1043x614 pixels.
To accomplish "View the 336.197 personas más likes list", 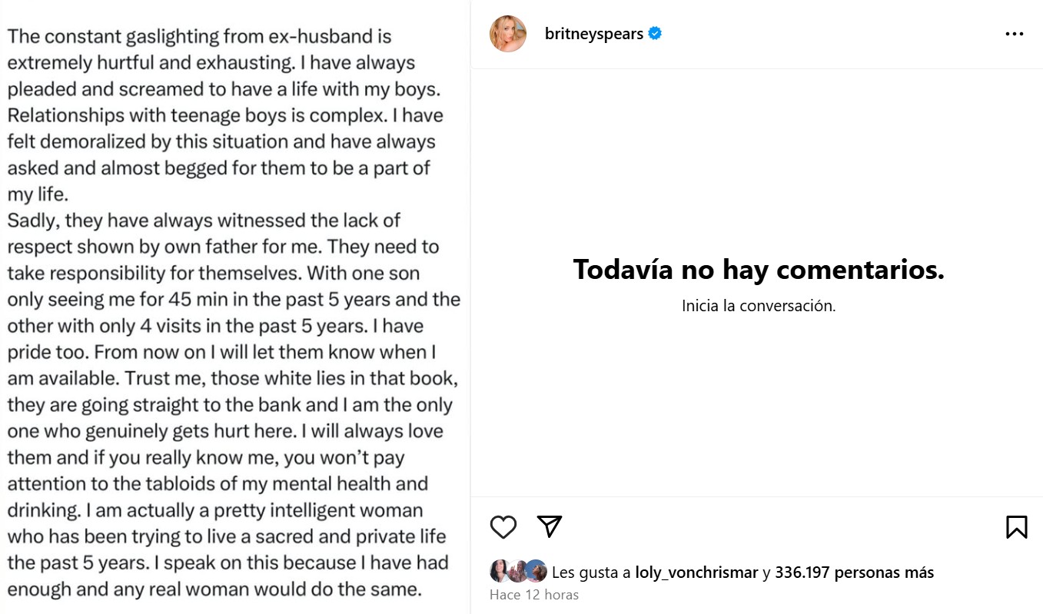I will point(854,573).
